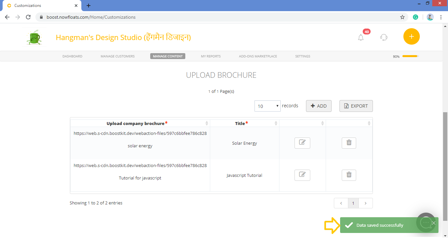
Task: Click the 'Javascript Tutorial' title cell
Action: click(245, 176)
